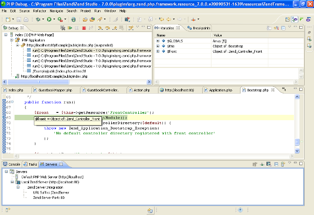Click the status bar globe icon at bottom center
Image resolution: width=314 pixels, height=215 pixels.
pyautogui.click(x=150, y=211)
